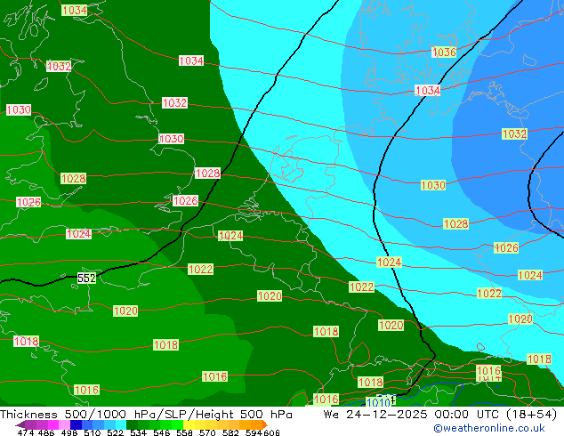
Task: Click legend value 606
Action: pyautogui.click(x=271, y=432)
